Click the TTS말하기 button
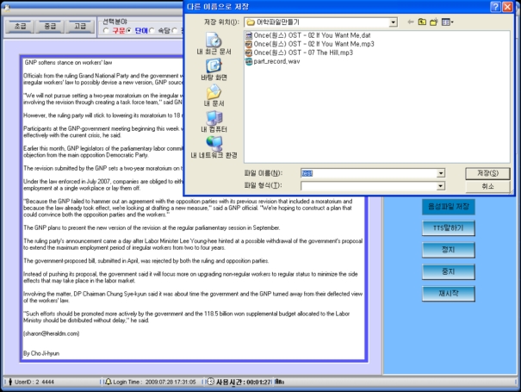521x392 pixels. tap(449, 228)
